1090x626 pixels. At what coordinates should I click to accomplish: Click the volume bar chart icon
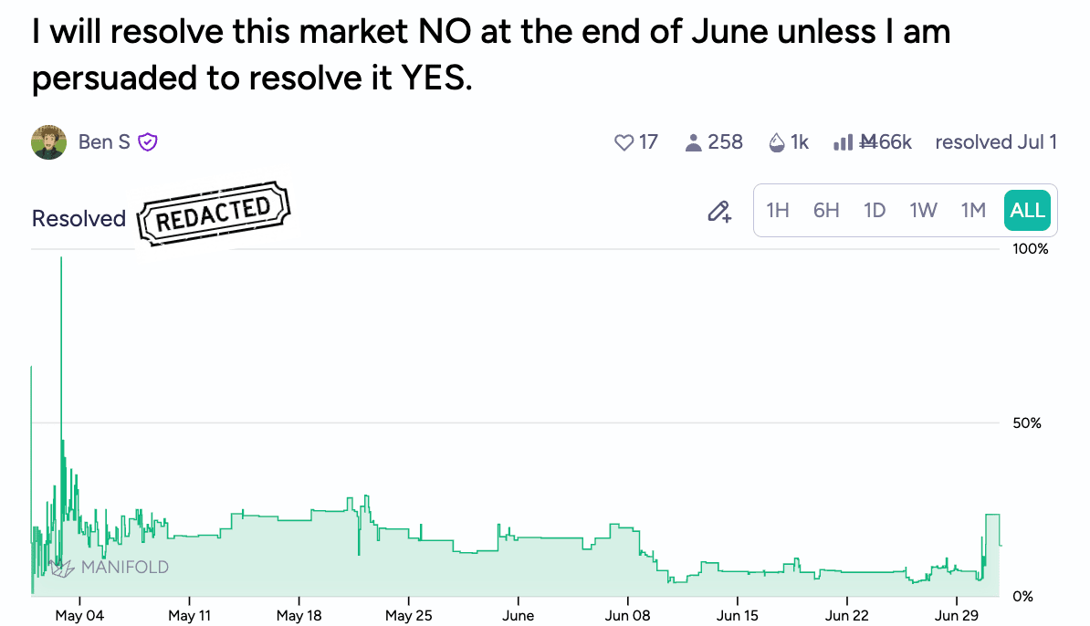pyautogui.click(x=843, y=142)
